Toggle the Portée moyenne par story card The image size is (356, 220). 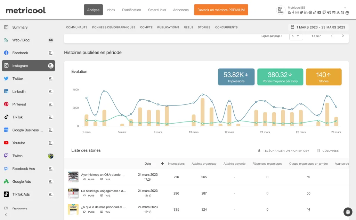[280, 77]
